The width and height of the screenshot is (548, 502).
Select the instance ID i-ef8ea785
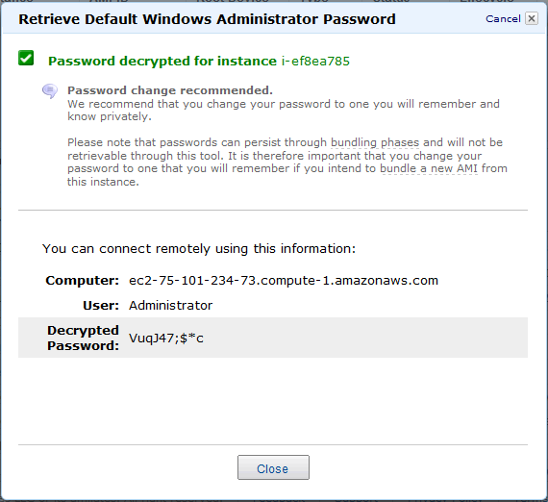[315, 62]
